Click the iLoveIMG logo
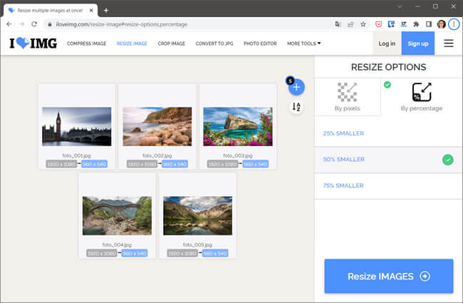The image size is (463, 303). pyautogui.click(x=33, y=43)
